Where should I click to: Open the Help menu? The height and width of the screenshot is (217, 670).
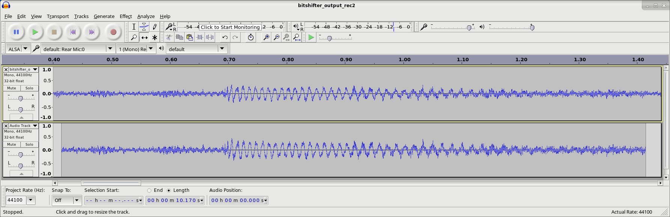point(165,17)
